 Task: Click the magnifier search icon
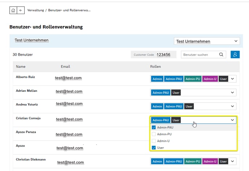(221, 54)
